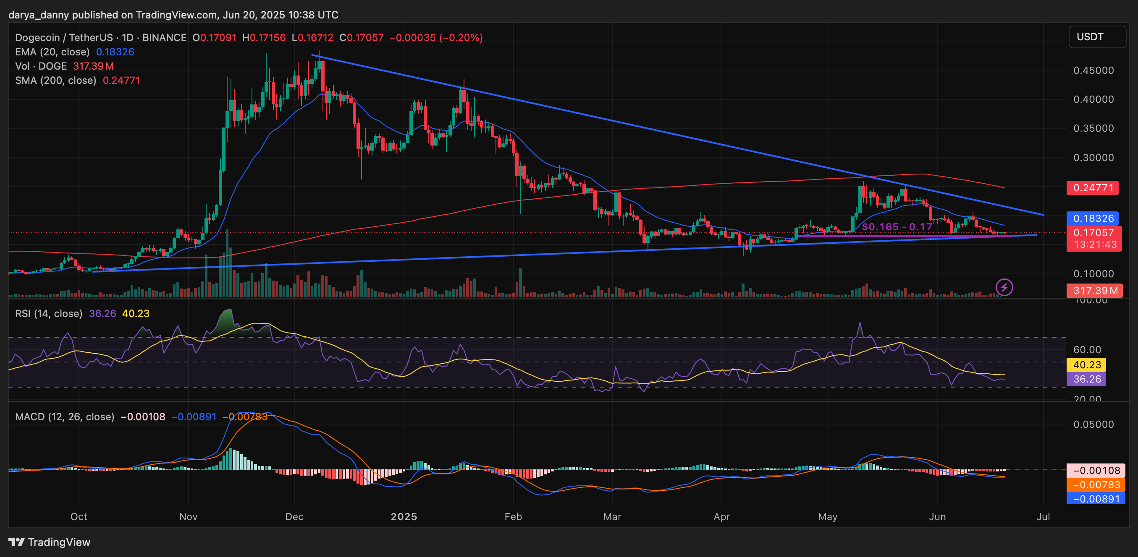Click the purple lightning bolt icon
Image resolution: width=1138 pixels, height=557 pixels.
pyautogui.click(x=1004, y=287)
